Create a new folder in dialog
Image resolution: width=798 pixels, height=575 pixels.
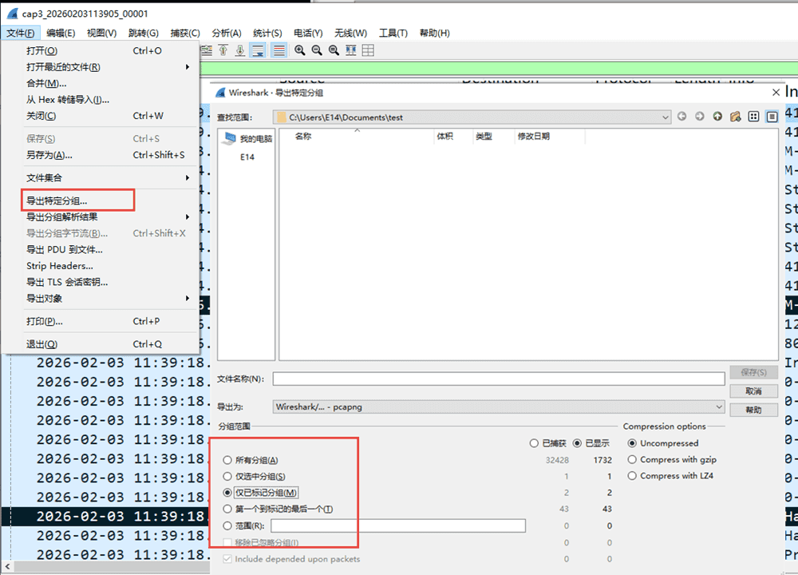(735, 117)
